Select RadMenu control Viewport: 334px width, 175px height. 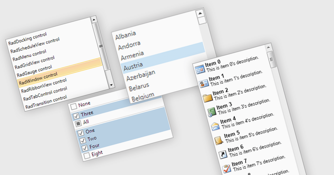[30, 55]
